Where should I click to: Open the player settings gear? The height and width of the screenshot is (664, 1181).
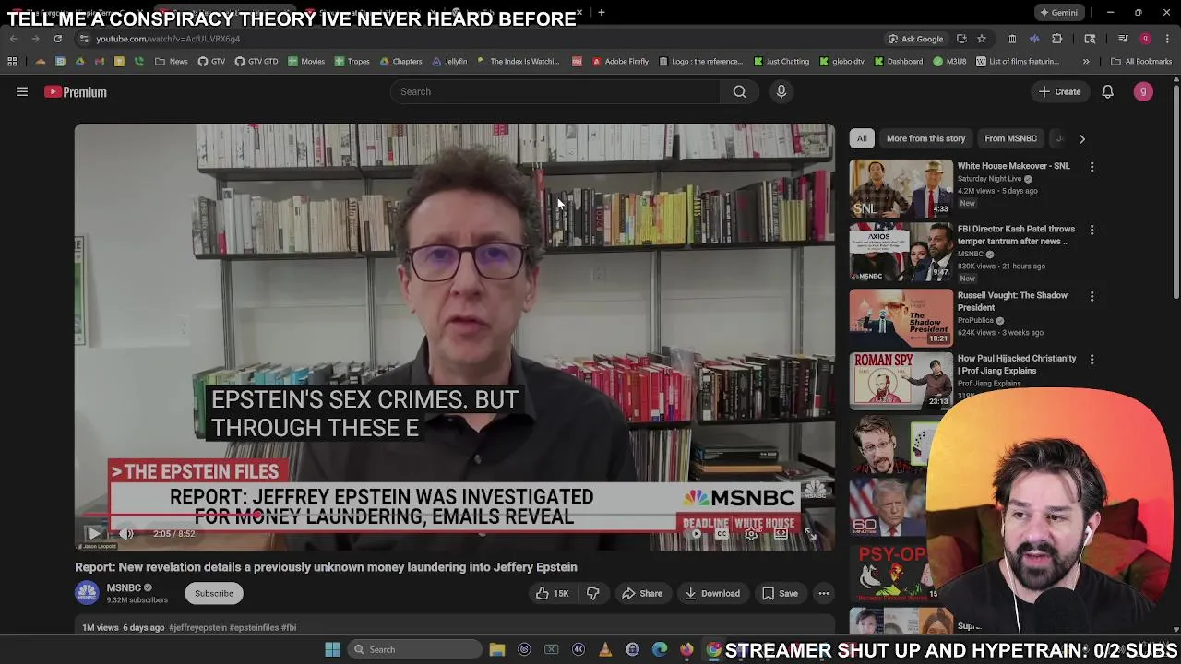[x=752, y=533]
